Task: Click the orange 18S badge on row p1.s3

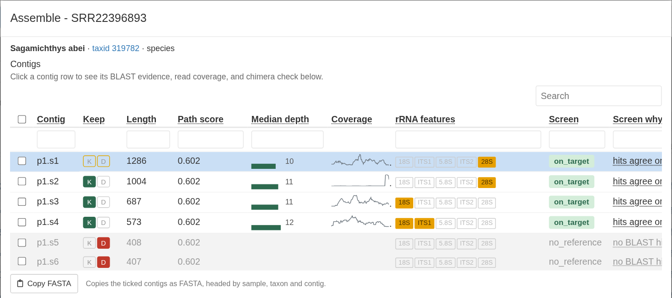Action: pyautogui.click(x=404, y=203)
